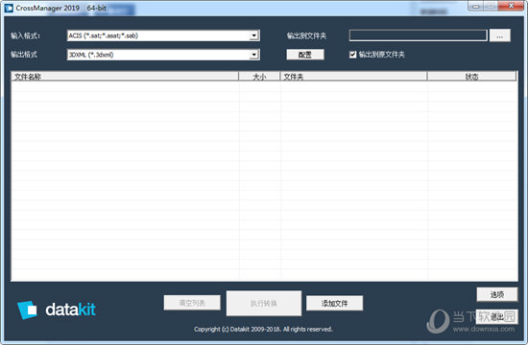This screenshot has width=528, height=345.
Task: Sort by the 文件夹 column header
Action: point(353,77)
